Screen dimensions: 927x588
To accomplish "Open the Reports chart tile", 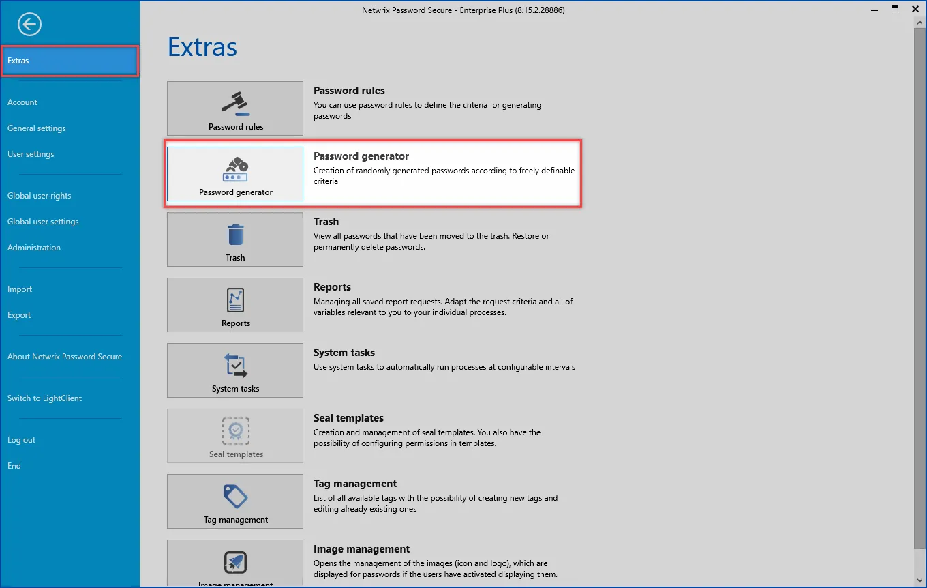I will (235, 305).
